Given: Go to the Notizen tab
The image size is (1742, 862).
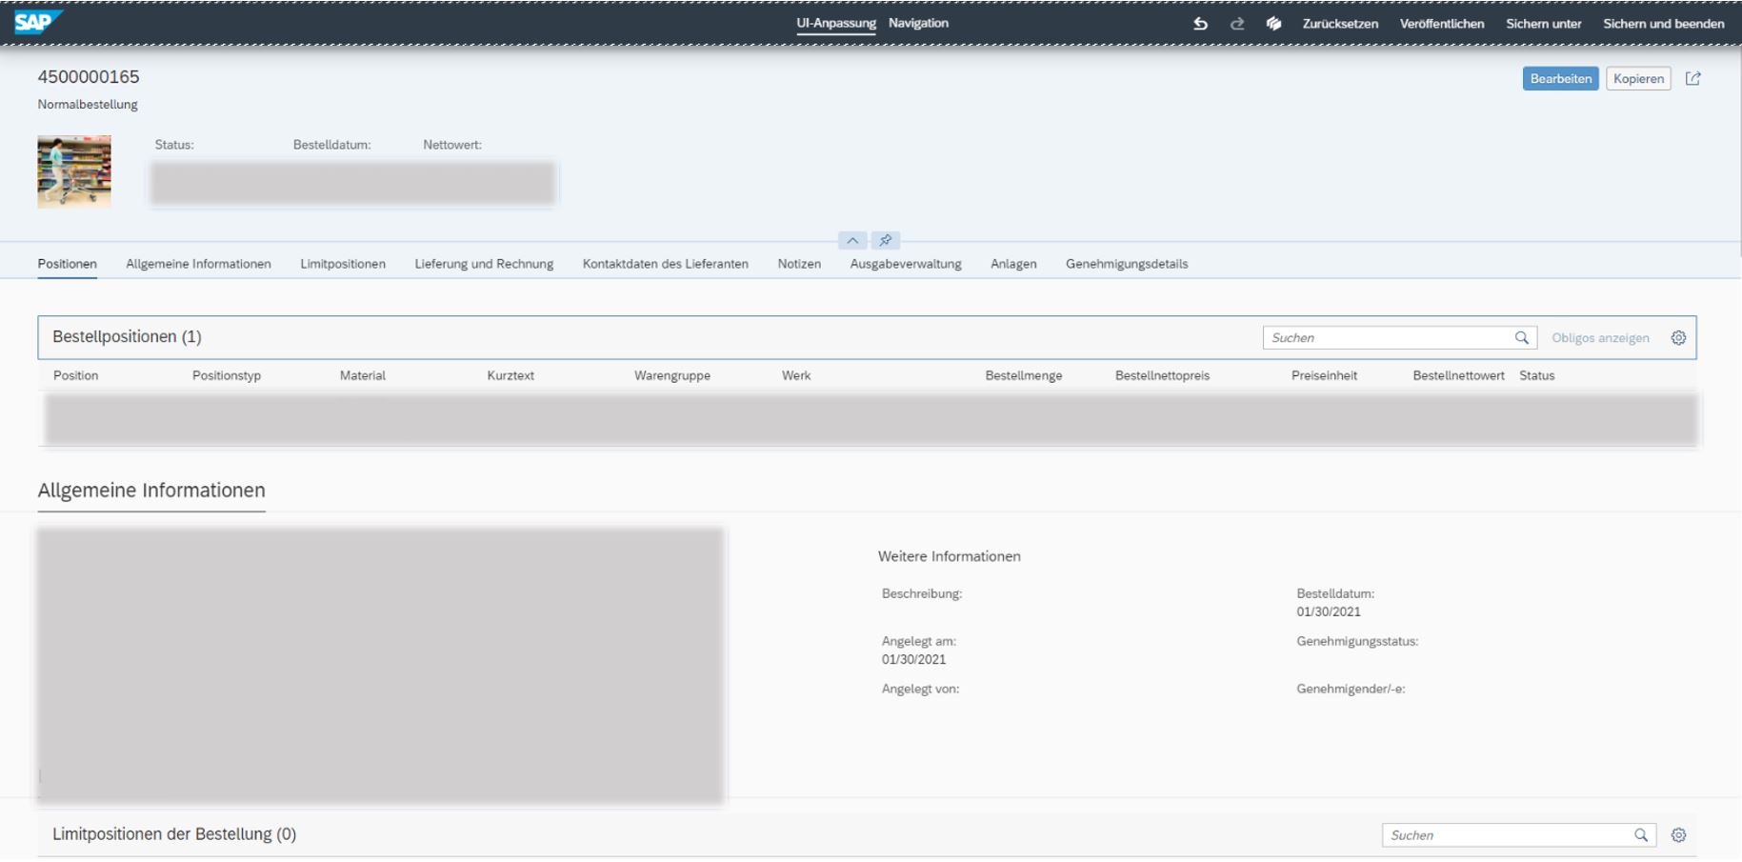Looking at the screenshot, I should [799, 264].
